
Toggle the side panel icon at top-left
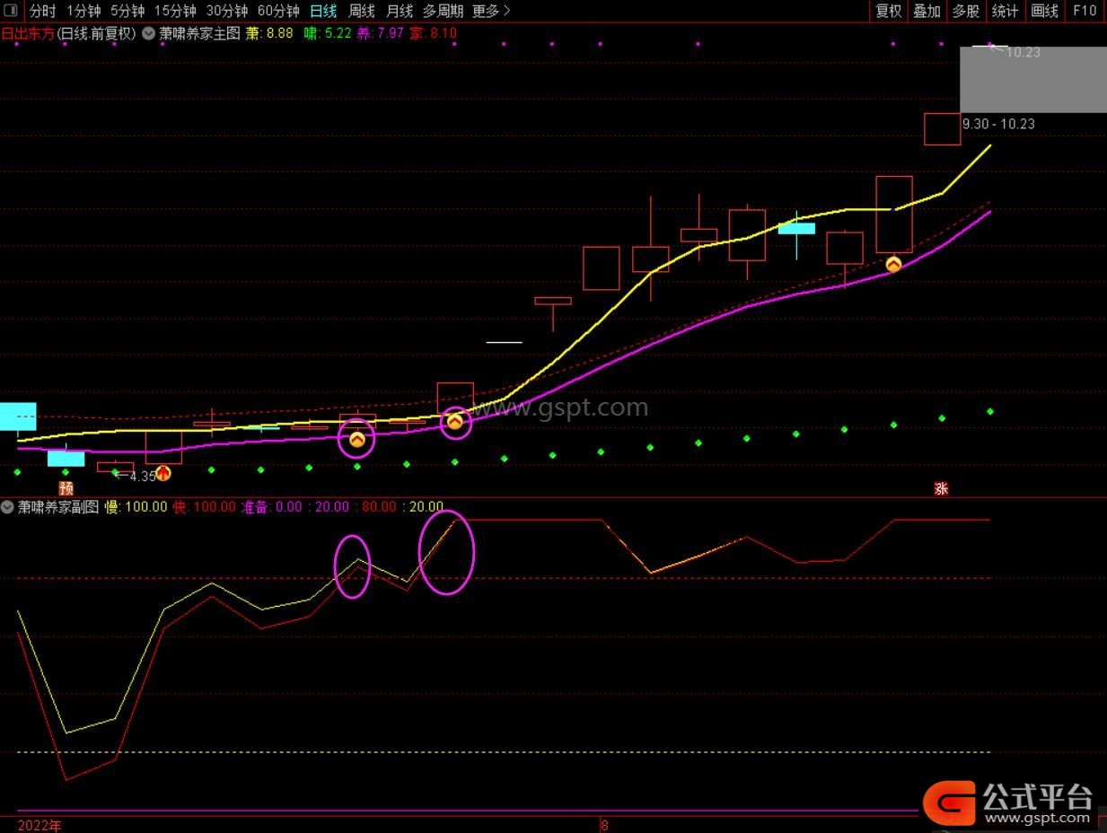click(x=11, y=11)
